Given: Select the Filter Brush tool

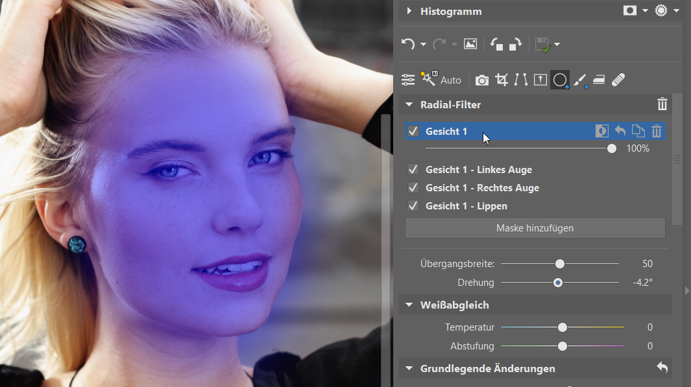Looking at the screenshot, I should point(579,80).
